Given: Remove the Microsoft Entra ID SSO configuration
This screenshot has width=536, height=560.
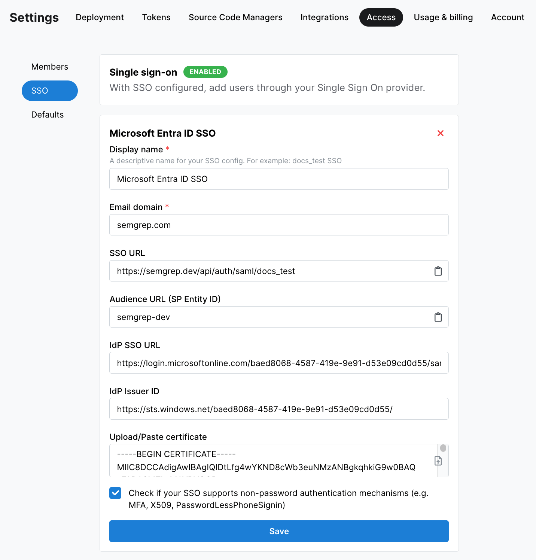Looking at the screenshot, I should click(x=440, y=133).
